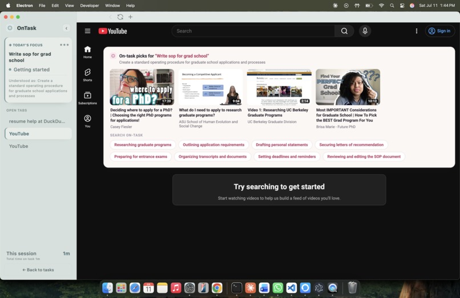Open 'Most IMPORTANT Considerations' video title
This screenshot has width=460, height=298.
pos(346,115)
